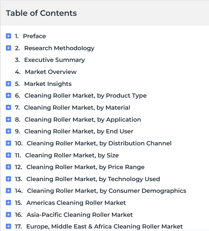Expand Americas Cleaning Roller Market plus icon

8,203
